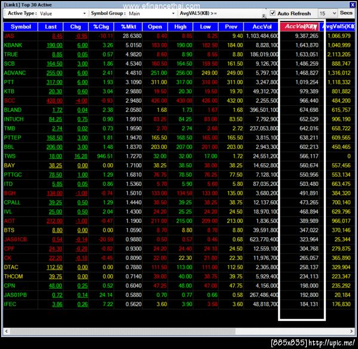Click KBANK last price 190.00

click(54, 45)
